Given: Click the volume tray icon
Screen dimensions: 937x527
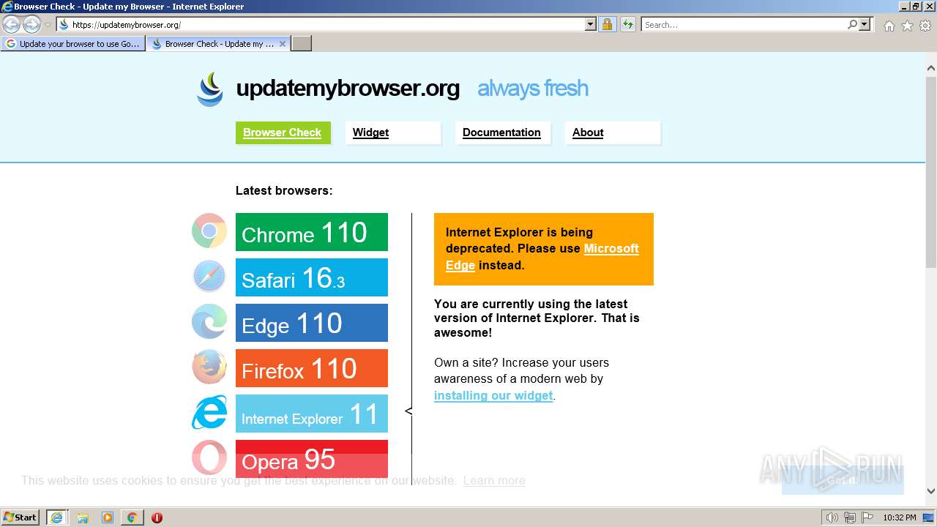Looking at the screenshot, I should click(x=832, y=517).
